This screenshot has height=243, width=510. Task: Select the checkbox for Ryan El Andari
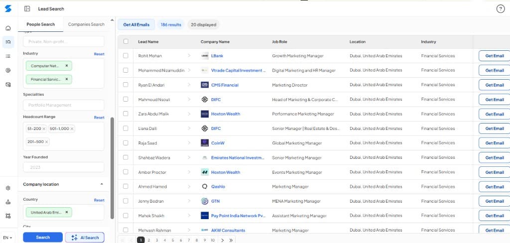point(126,85)
